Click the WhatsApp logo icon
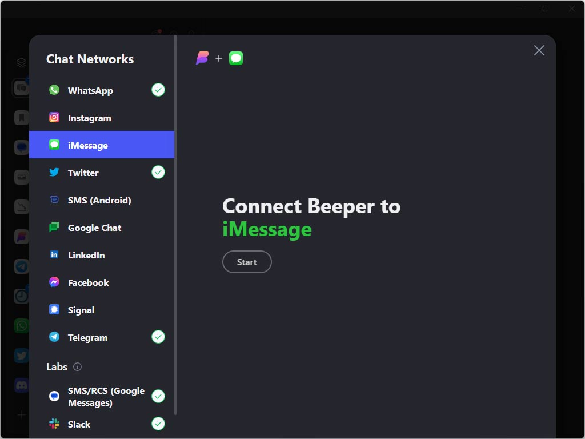This screenshot has height=439, width=585. point(54,90)
